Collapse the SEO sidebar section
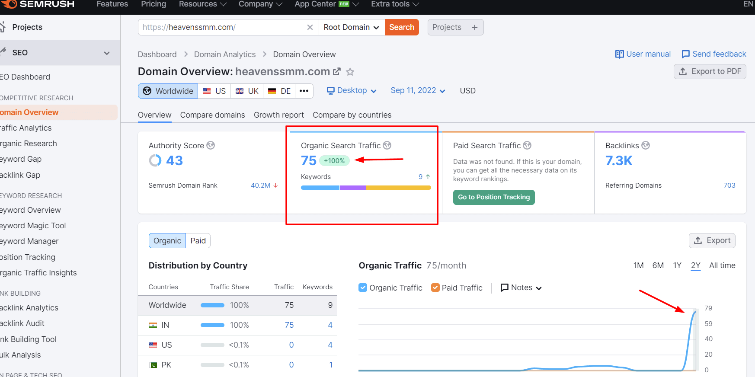755x377 pixels. tap(107, 53)
